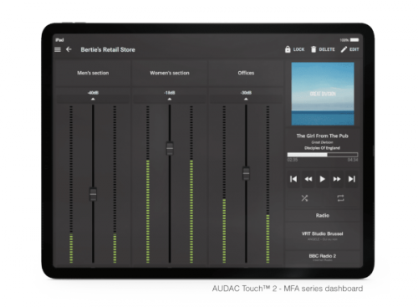The image size is (418, 307).
Task: Go back with the arrow icon
Action: [x=69, y=49]
